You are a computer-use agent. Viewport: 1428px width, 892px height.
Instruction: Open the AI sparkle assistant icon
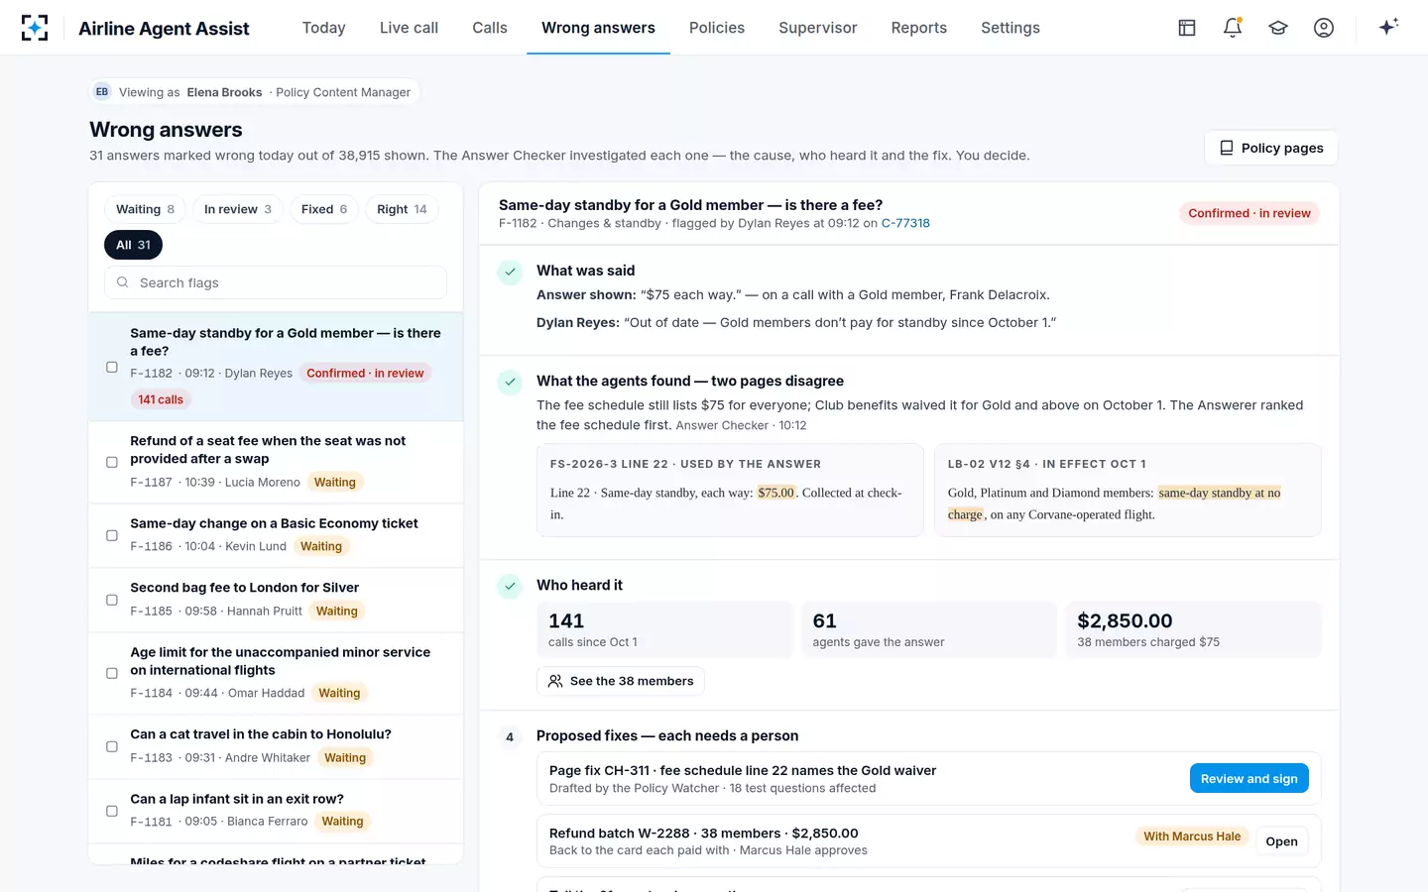(x=1388, y=27)
